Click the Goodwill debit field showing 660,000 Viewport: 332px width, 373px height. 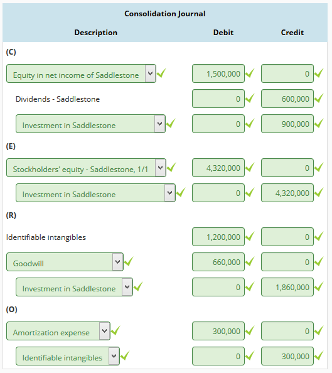(218, 262)
